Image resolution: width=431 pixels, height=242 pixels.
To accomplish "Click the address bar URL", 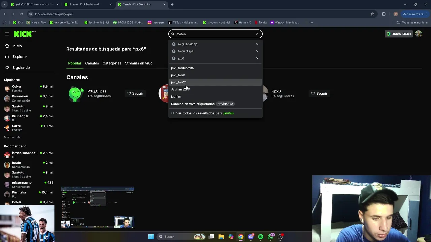I will click(54, 14).
